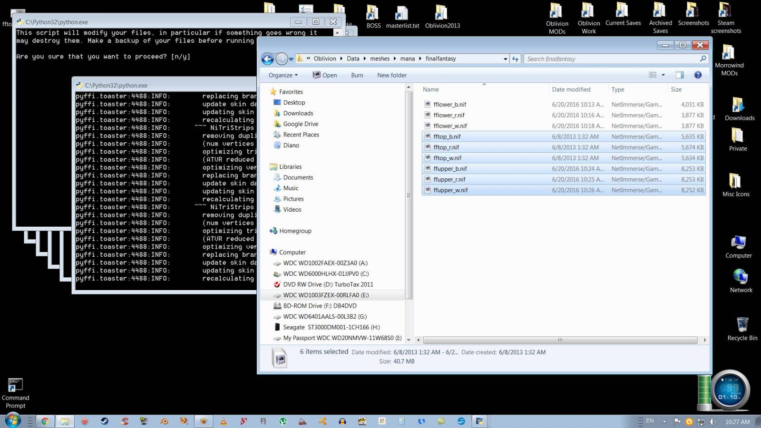Open the Organize dropdown menu
Image resolution: width=761 pixels, height=428 pixels.
tap(282, 75)
